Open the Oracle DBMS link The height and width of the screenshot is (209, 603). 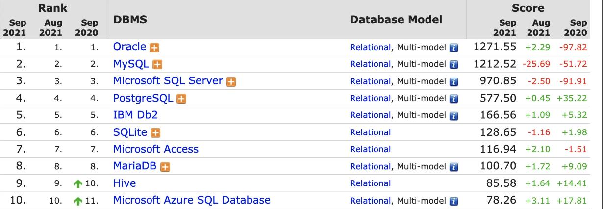click(129, 47)
